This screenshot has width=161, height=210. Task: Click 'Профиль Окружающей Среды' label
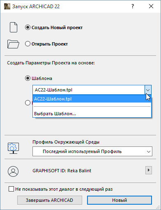[66, 142]
